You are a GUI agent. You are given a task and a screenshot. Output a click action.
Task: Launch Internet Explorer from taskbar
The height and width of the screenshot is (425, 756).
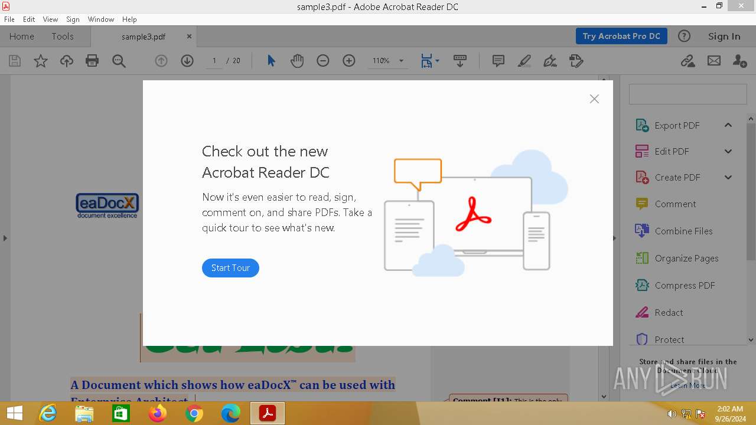48,414
